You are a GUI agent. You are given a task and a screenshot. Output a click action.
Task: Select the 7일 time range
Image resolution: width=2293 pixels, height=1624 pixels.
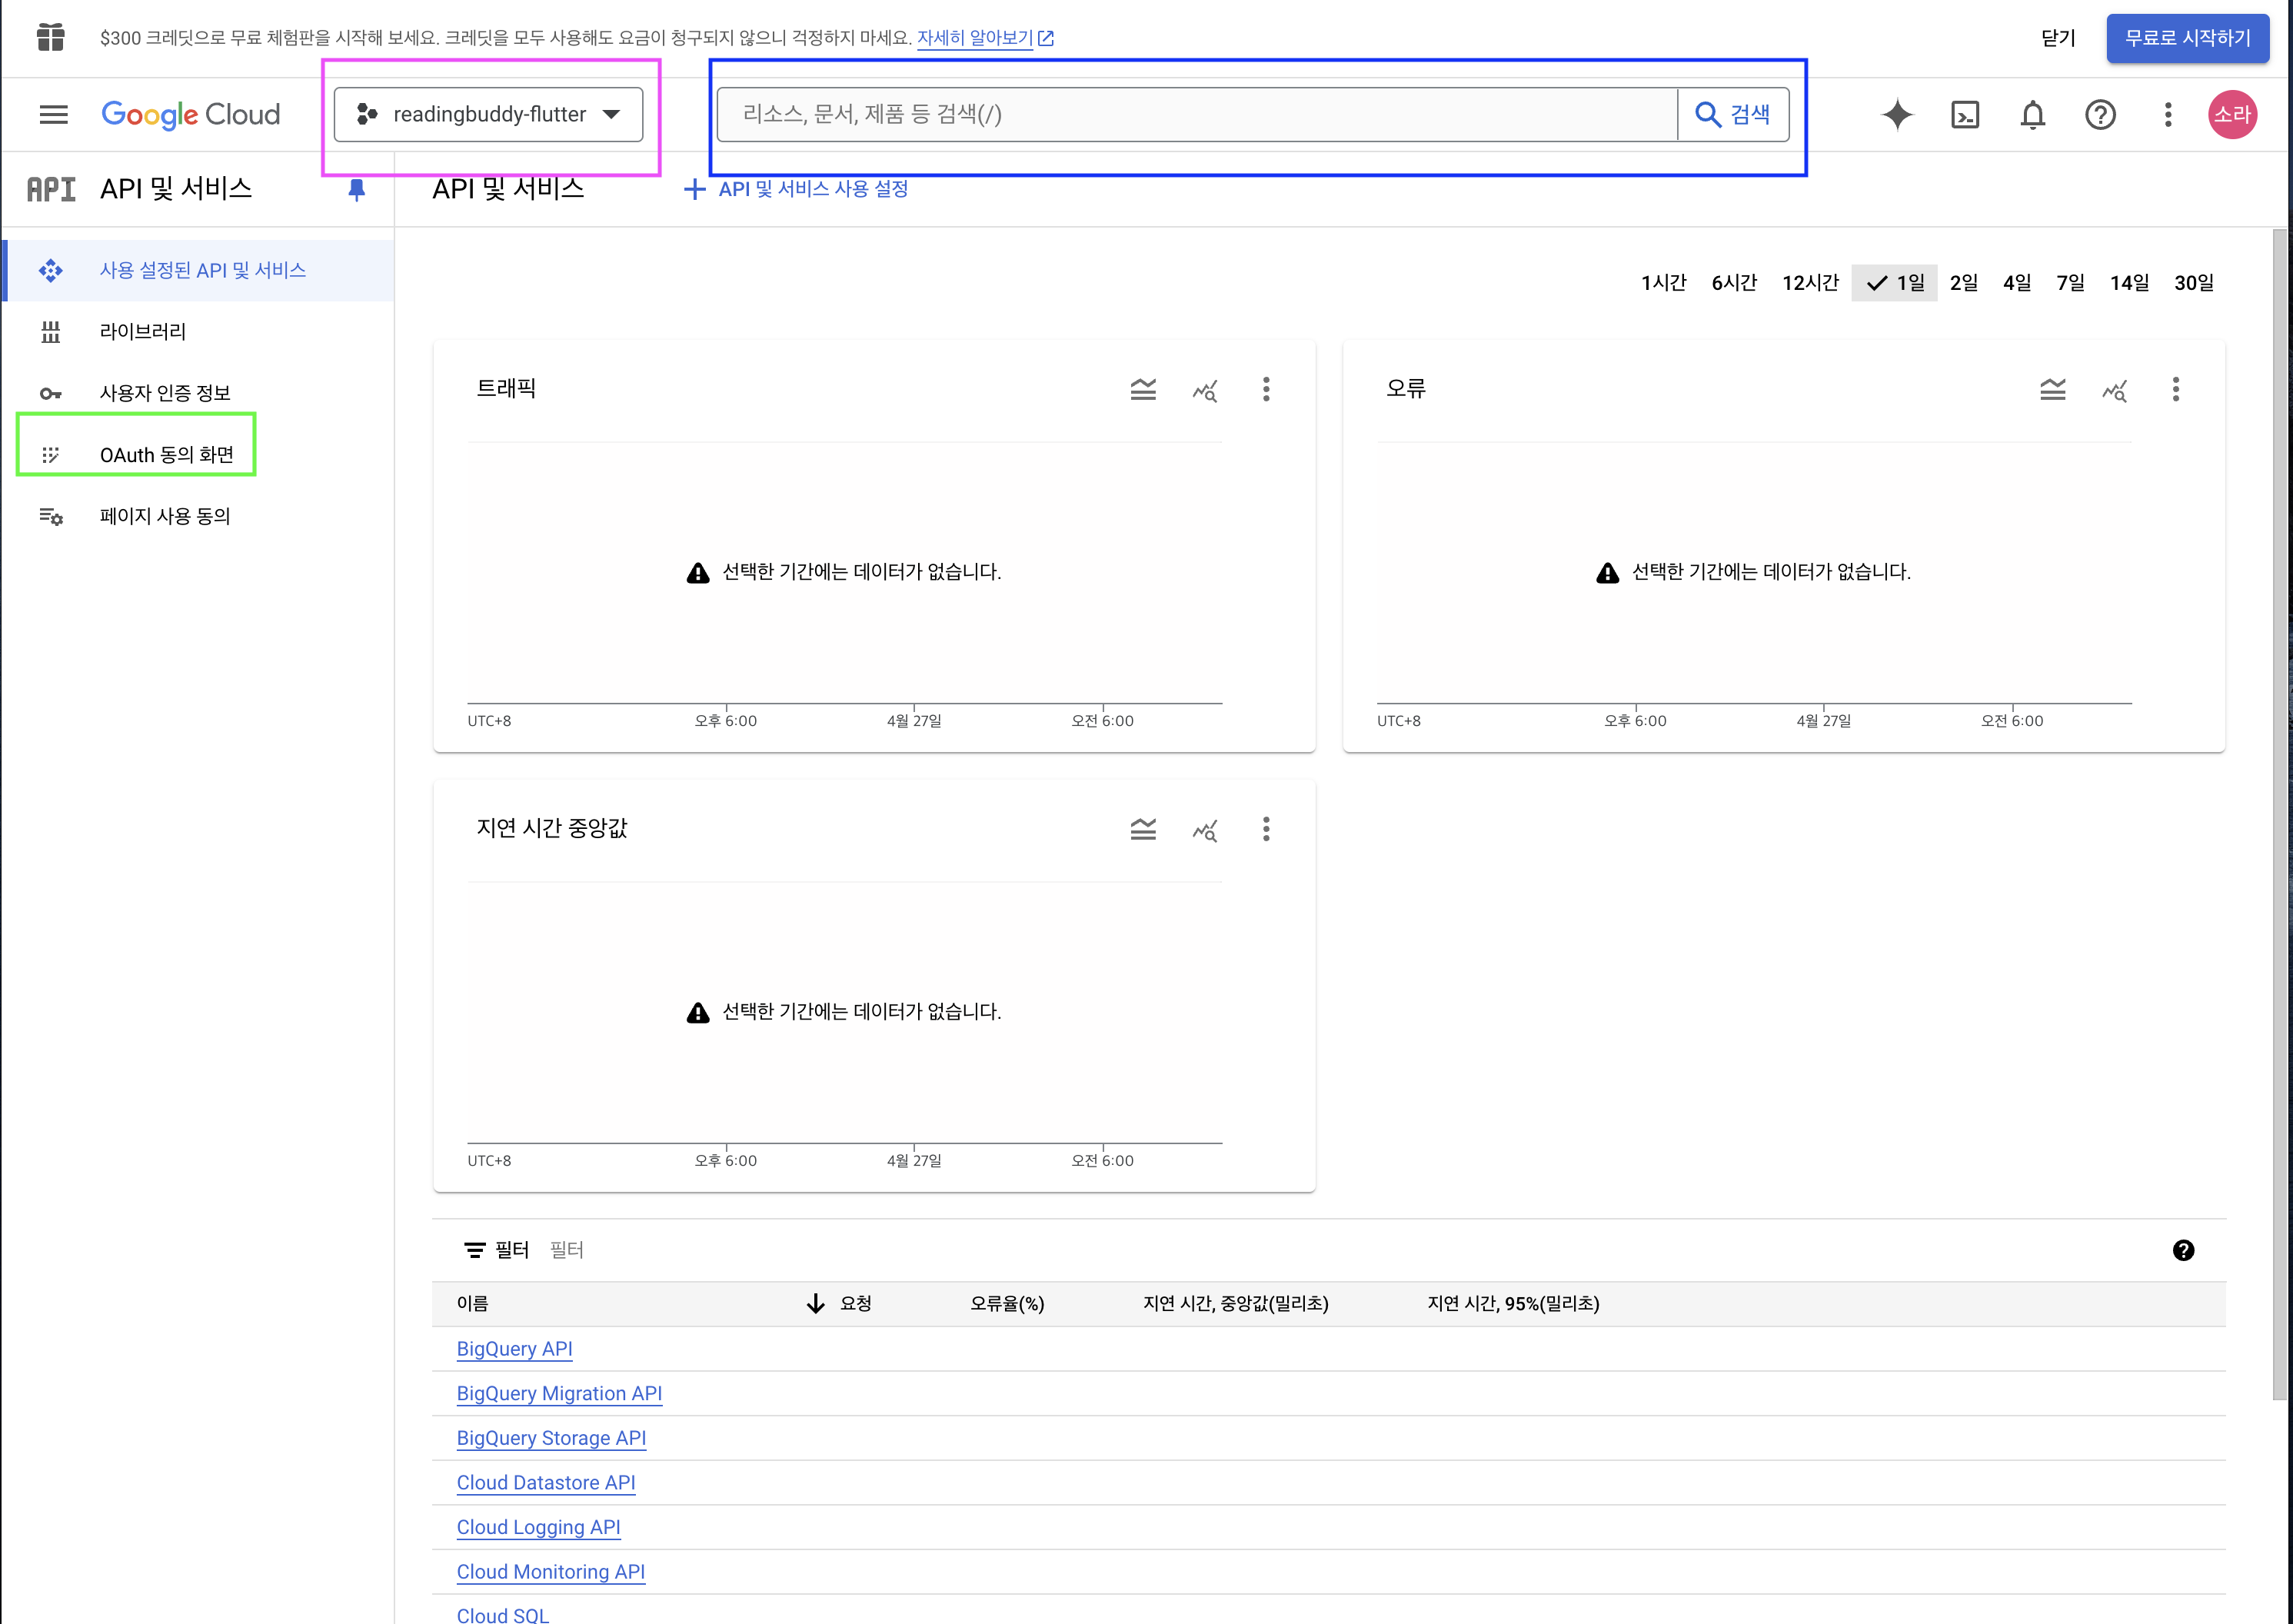[2070, 283]
